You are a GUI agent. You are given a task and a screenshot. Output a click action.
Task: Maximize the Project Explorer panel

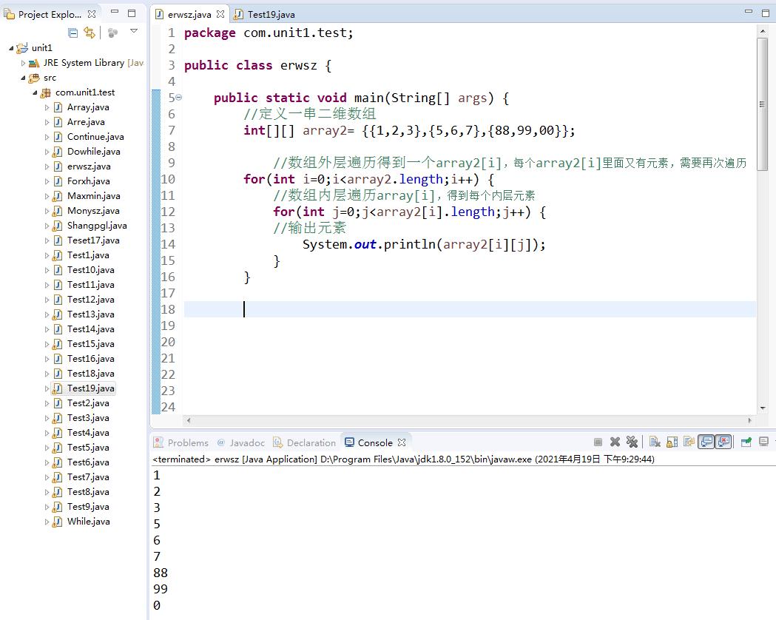[132, 13]
